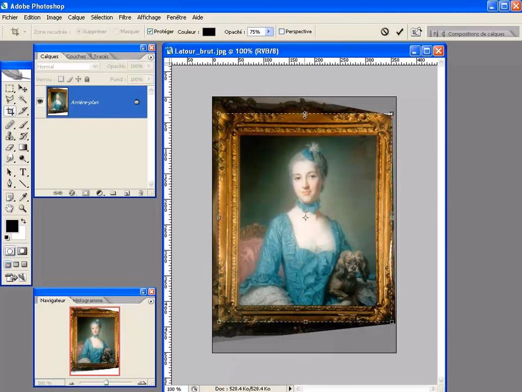Cancel the current crop operation
Image resolution: width=522 pixels, height=392 pixels.
pyautogui.click(x=384, y=31)
